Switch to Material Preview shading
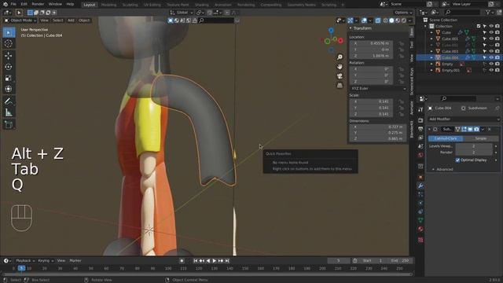This screenshot has height=283, width=503. click(x=398, y=20)
